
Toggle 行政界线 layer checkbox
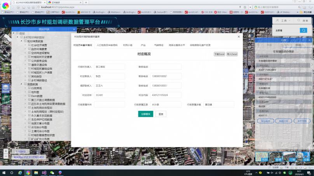30,88
